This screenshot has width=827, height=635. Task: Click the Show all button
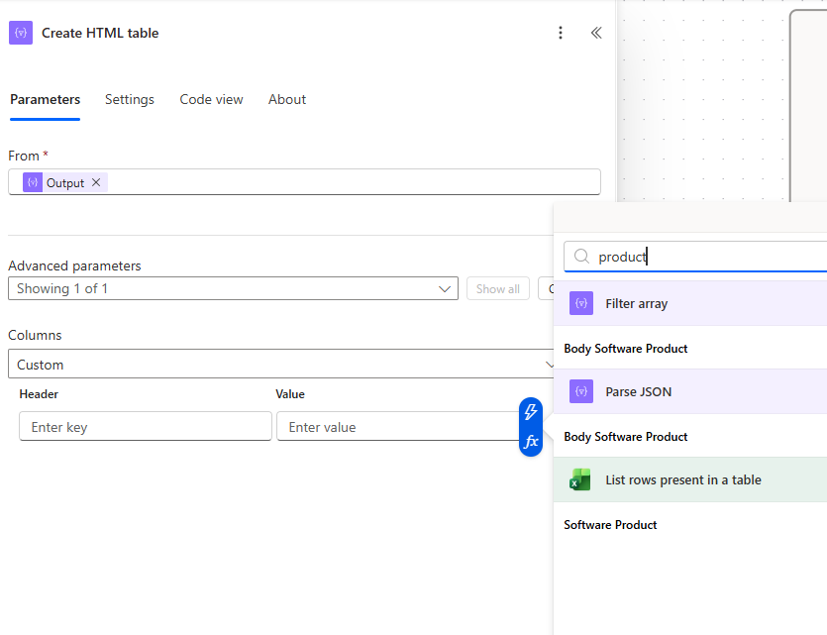(498, 288)
